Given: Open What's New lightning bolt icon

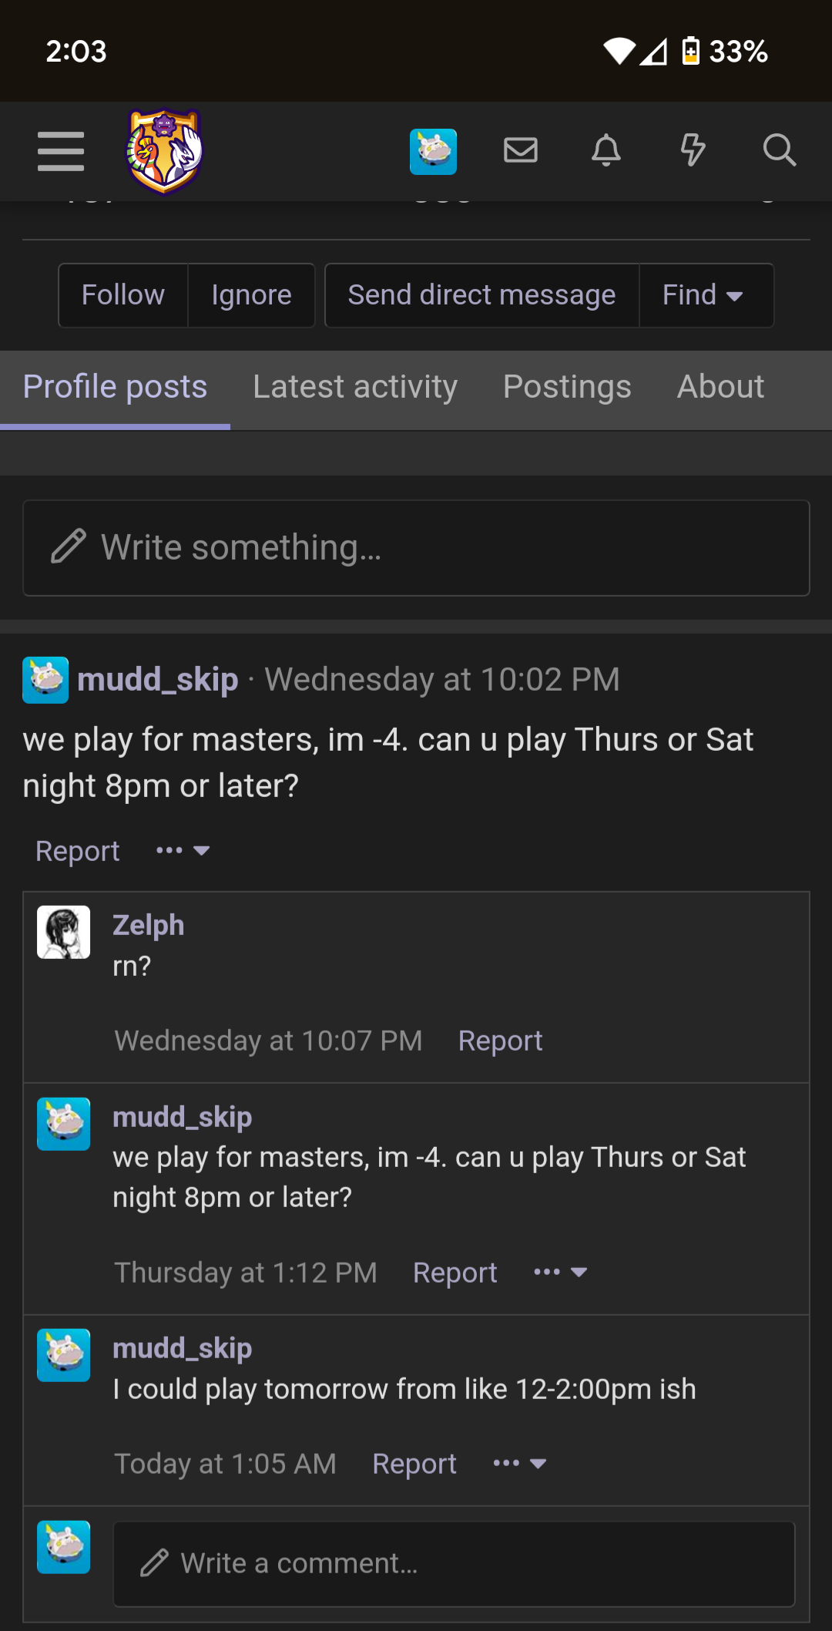Looking at the screenshot, I should click(693, 150).
